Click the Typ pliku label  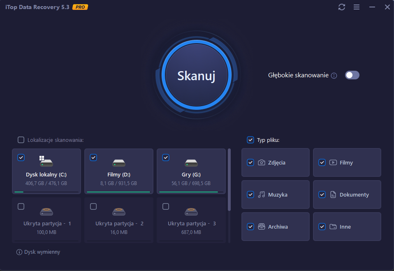pyautogui.click(x=268, y=140)
